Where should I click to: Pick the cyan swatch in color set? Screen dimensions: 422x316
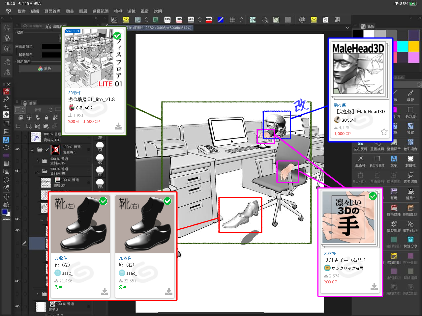(x=403, y=46)
